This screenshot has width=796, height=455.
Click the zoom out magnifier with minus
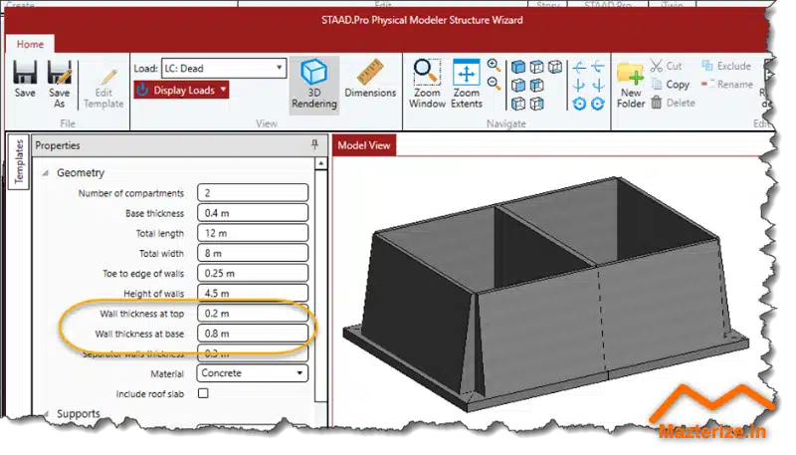tap(494, 83)
